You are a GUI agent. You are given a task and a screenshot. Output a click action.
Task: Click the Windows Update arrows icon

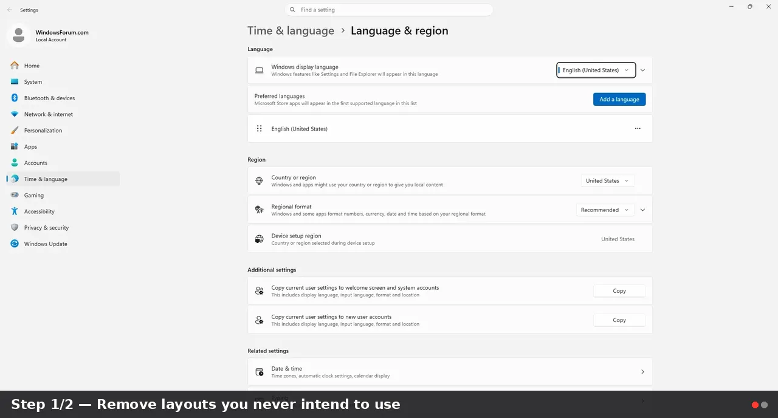coord(15,244)
